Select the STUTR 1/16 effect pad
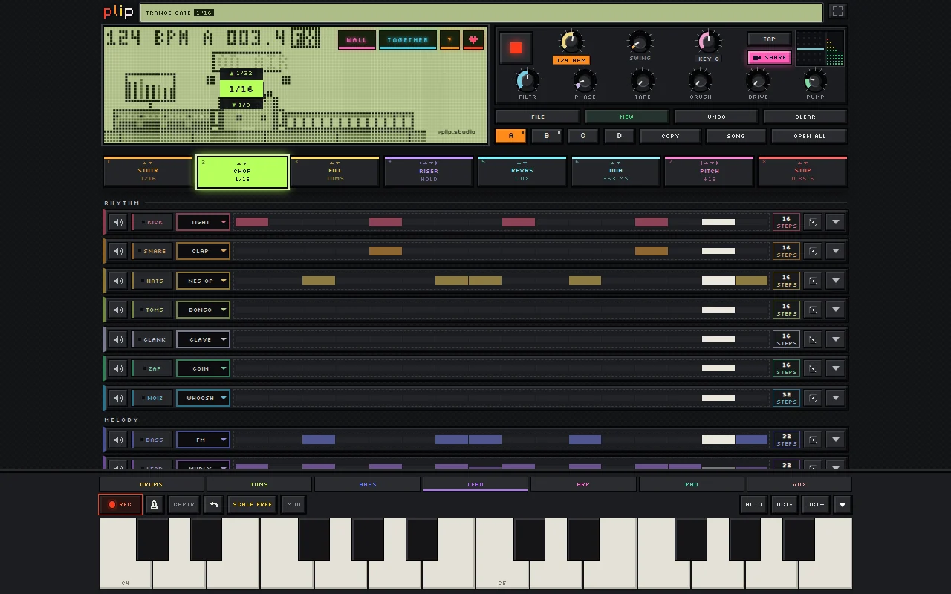This screenshot has height=594, width=951. click(148, 172)
